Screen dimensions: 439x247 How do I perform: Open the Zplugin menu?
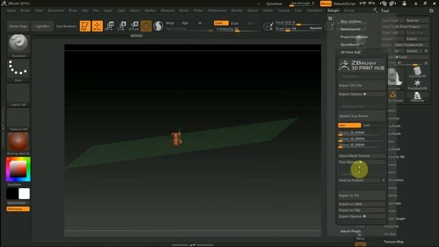click(333, 11)
